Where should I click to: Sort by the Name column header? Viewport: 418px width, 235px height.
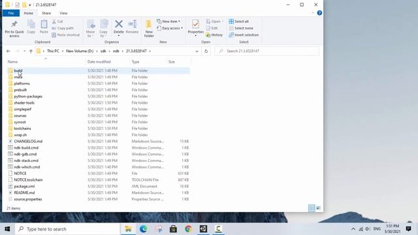pos(12,61)
